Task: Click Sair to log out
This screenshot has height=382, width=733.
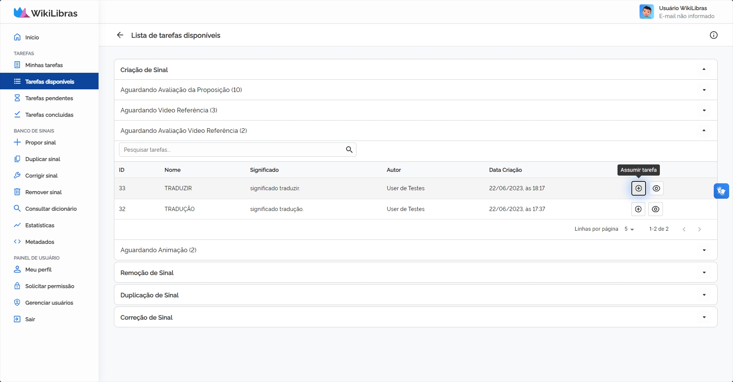Action: 30,319
